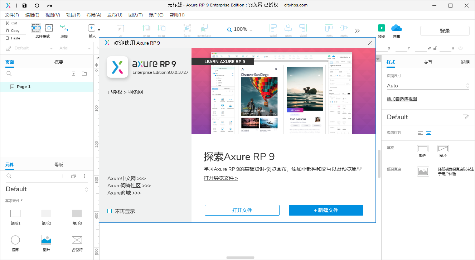Screen dimensions: 475x260
Task: Click the add page icon in pages panel
Action: tap(73, 73)
